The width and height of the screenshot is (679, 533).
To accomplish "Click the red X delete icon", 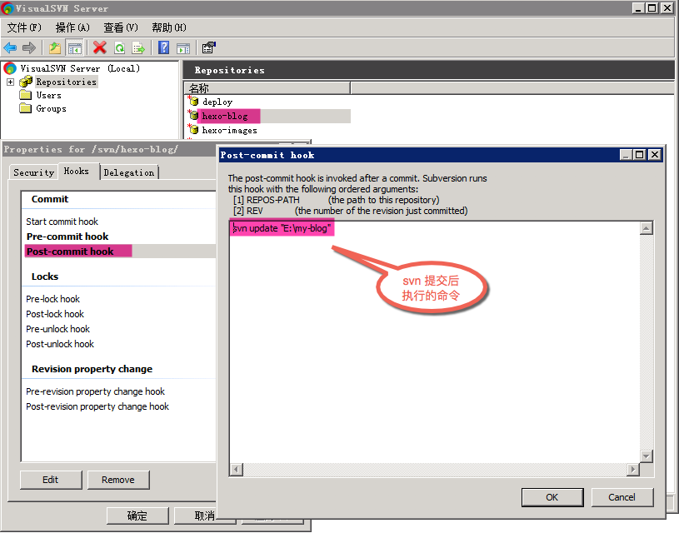I will (x=100, y=48).
